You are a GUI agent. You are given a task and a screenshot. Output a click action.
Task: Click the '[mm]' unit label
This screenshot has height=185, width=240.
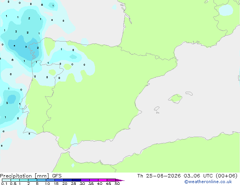tap(42, 176)
